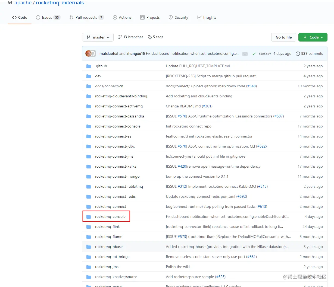Open commit hash 8de58df
334x287 pixels.
[265, 54]
